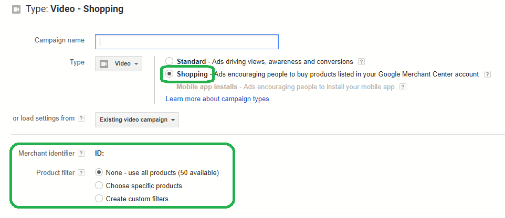The width and height of the screenshot is (505, 218).
Task: Expand the 'Existing video campaign' dropdown
Action: (136, 119)
